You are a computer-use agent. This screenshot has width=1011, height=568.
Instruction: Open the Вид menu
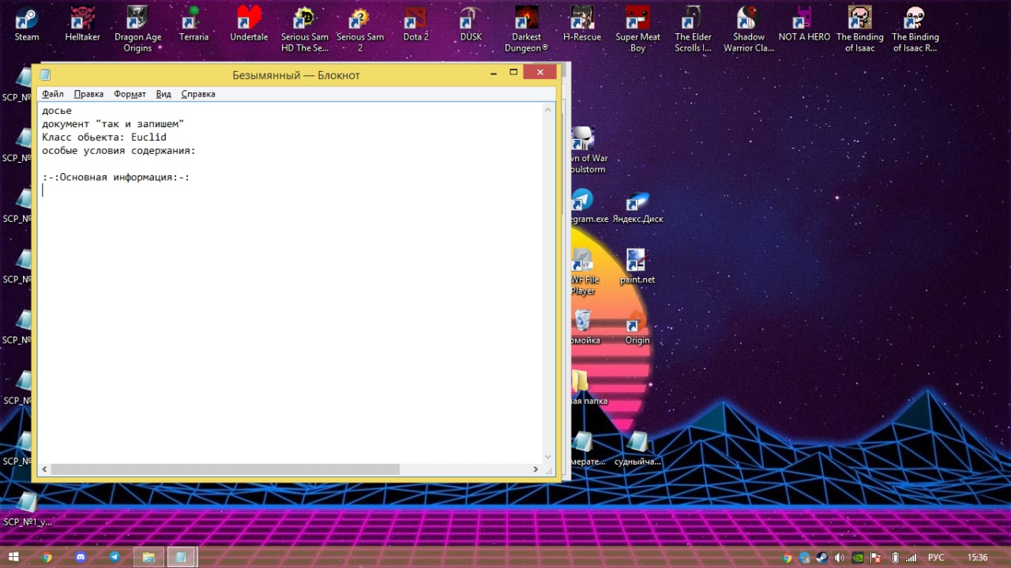(163, 94)
